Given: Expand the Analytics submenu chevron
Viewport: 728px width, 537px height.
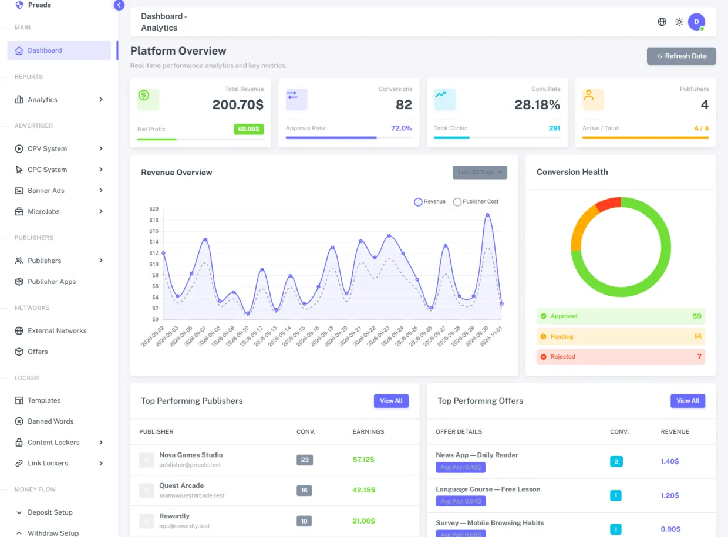Looking at the screenshot, I should pyautogui.click(x=101, y=100).
